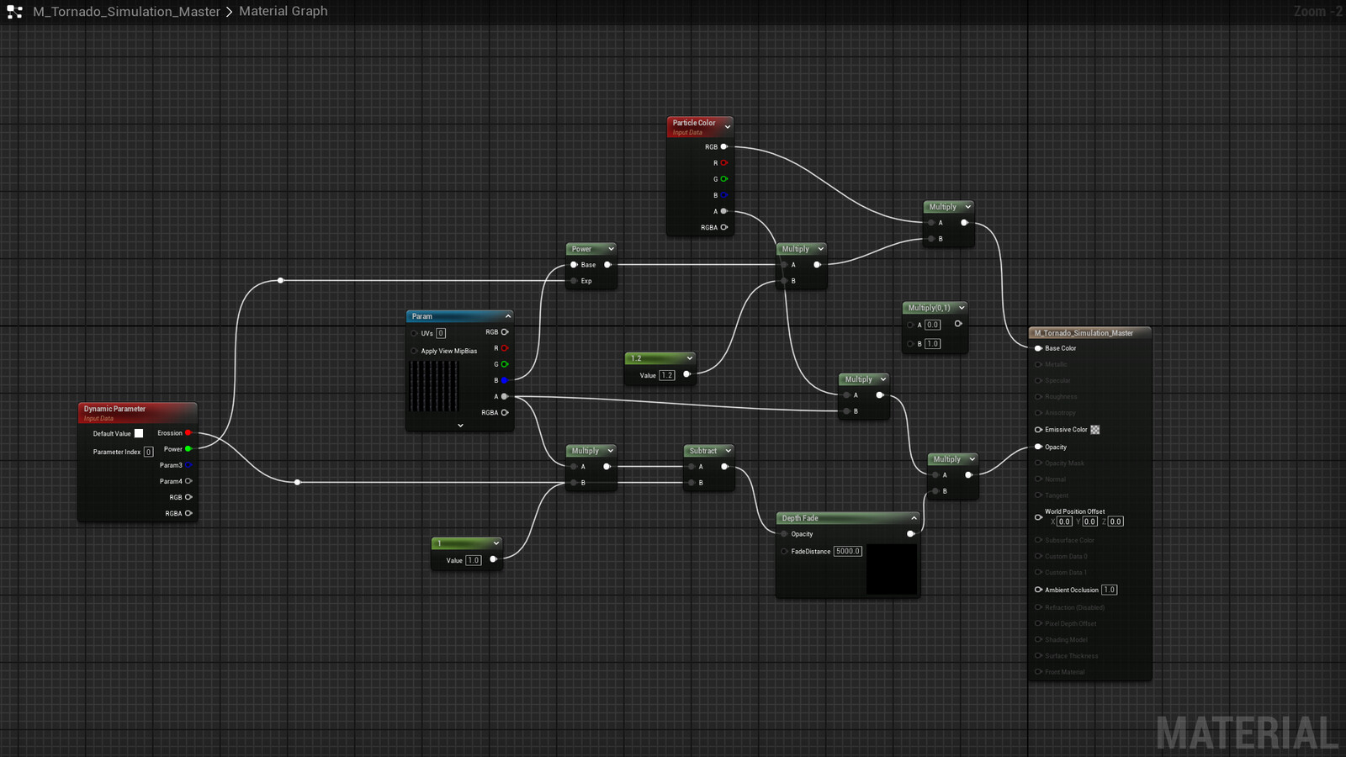The height and width of the screenshot is (757, 1346).
Task: Click the Particle Color RGB output pin
Action: coord(723,146)
